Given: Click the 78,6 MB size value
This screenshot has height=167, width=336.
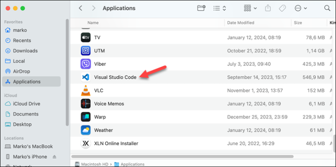Looking at the screenshot, I should pyautogui.click(x=315, y=37).
